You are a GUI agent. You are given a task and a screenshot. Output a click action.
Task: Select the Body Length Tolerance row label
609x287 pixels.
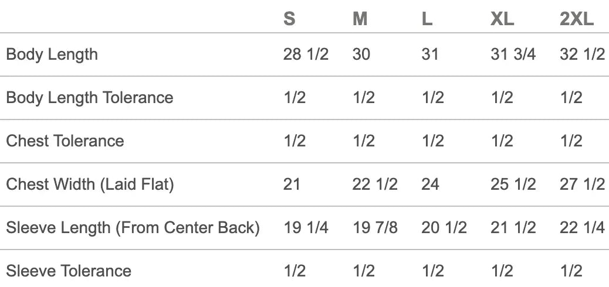pos(90,97)
